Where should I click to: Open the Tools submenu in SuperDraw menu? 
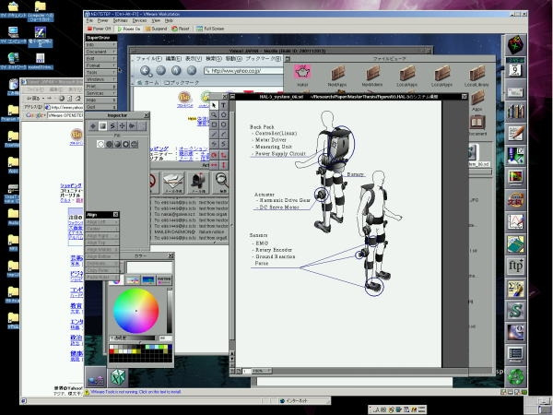pyautogui.click(x=101, y=73)
